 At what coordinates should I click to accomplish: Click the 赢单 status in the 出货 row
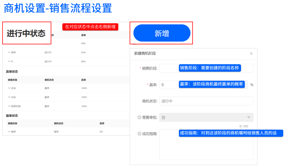coord(47,97)
